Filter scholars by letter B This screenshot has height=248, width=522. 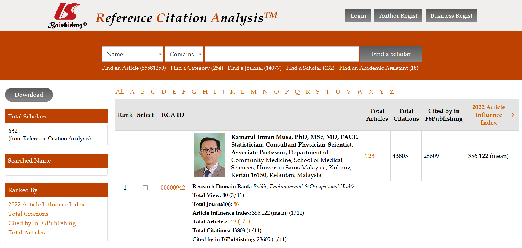coord(143,92)
